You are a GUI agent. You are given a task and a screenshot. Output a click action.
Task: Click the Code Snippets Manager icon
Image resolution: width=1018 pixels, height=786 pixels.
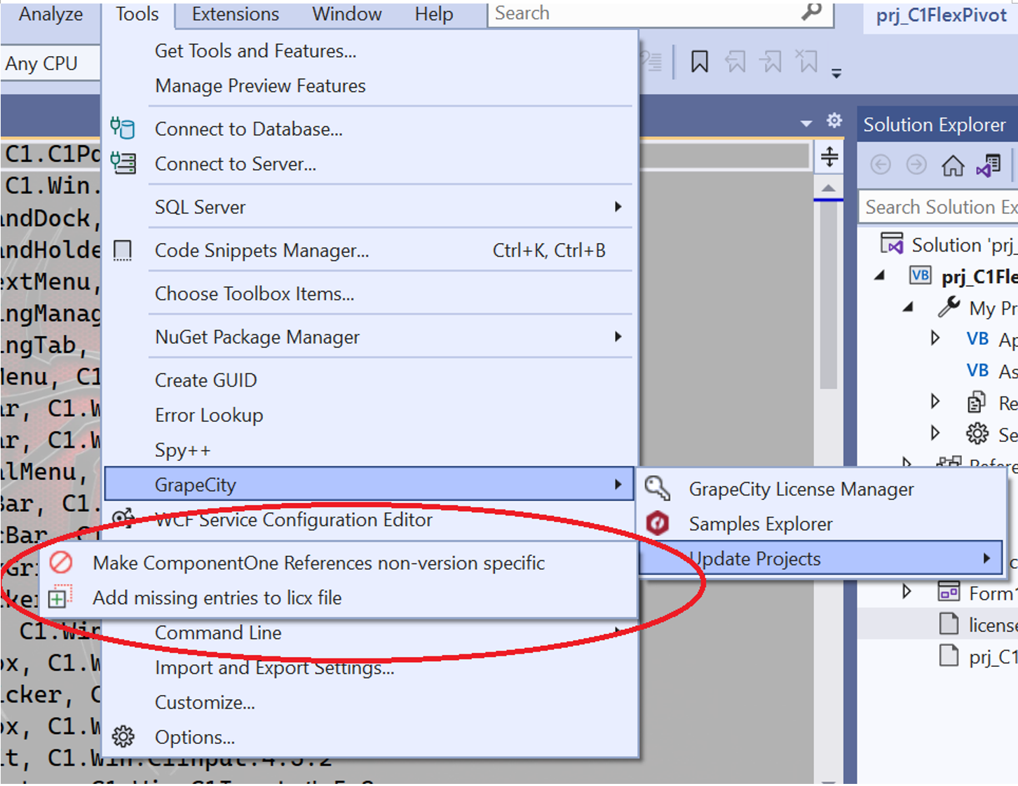pyautogui.click(x=123, y=250)
